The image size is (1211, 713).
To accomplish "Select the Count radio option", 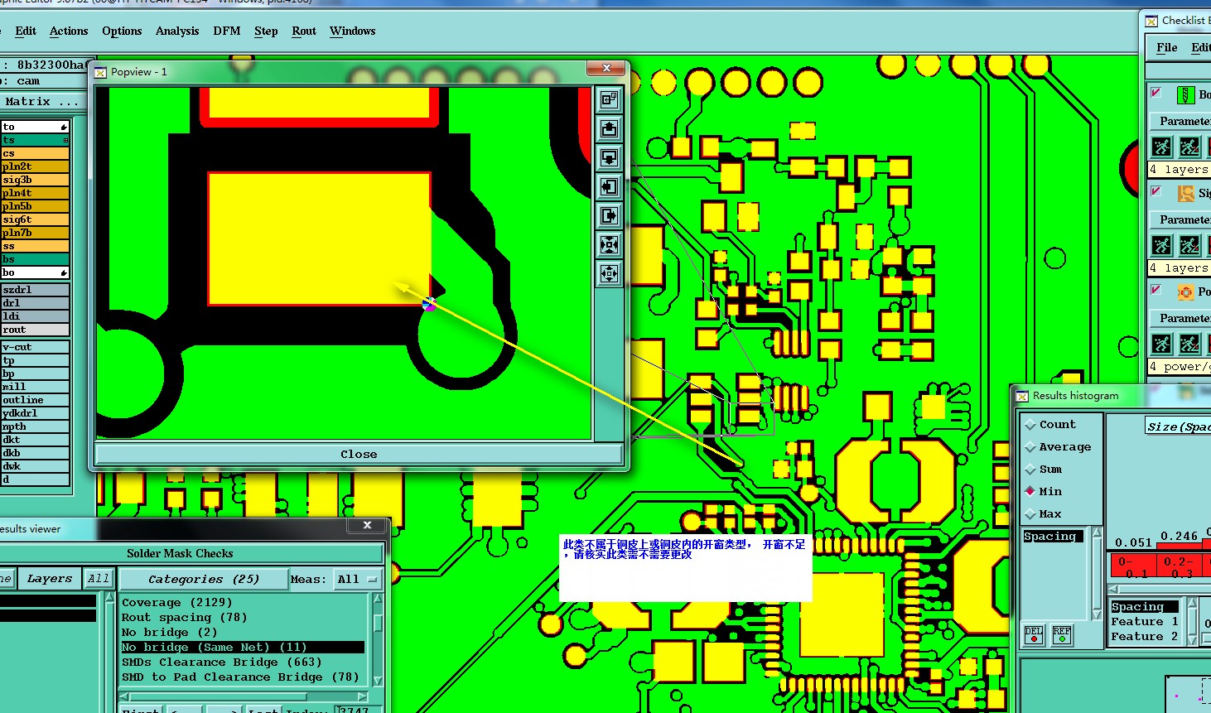I will pos(1030,425).
